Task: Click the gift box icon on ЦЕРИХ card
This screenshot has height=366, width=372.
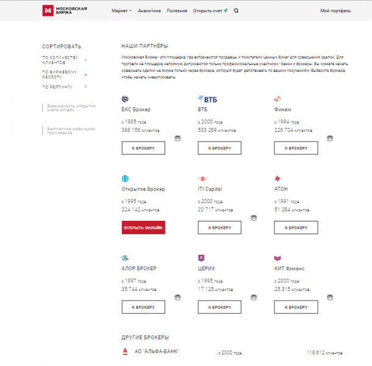Action: (x=254, y=298)
